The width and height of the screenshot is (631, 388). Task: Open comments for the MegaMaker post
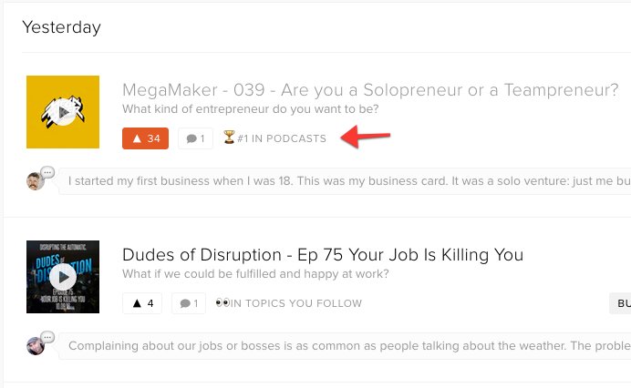tap(195, 138)
